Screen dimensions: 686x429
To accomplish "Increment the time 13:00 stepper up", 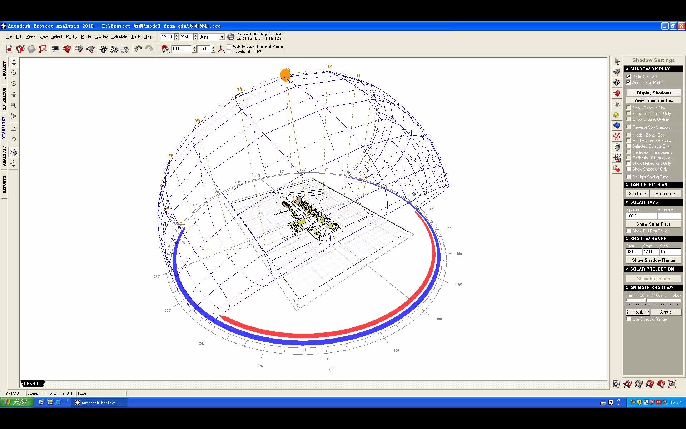I will pyautogui.click(x=177, y=35).
